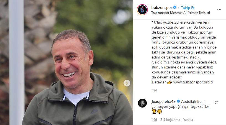Reply to the comment via Yanıtla

188,120
